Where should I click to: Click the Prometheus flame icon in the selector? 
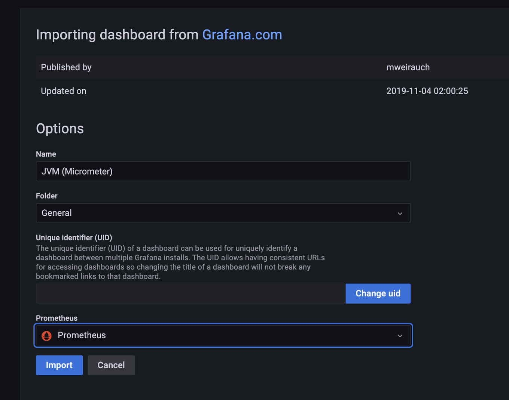[46, 336]
